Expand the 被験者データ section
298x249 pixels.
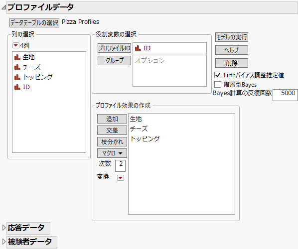click(4, 242)
